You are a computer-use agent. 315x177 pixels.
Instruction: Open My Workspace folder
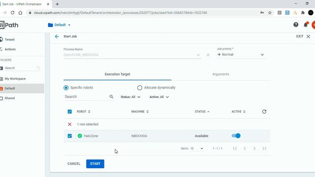15,79
